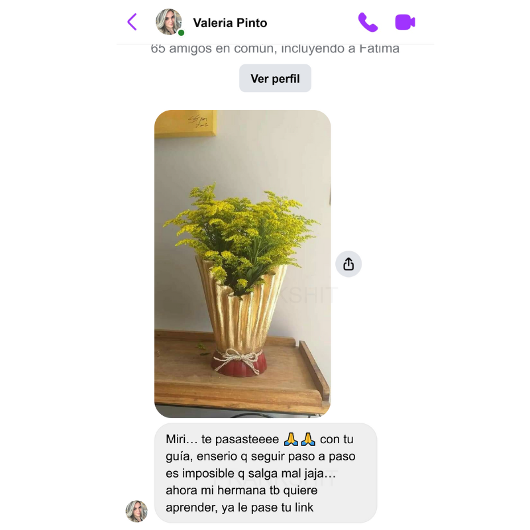Tap the share icon beside the photo
The height and width of the screenshot is (530, 530).
(x=348, y=264)
